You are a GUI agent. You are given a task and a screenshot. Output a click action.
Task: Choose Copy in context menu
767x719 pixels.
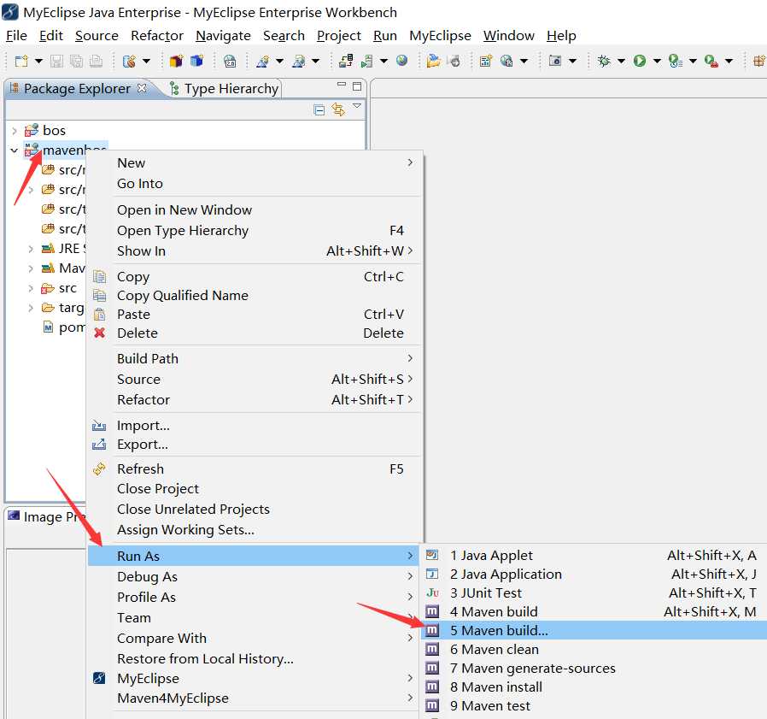(x=255, y=277)
